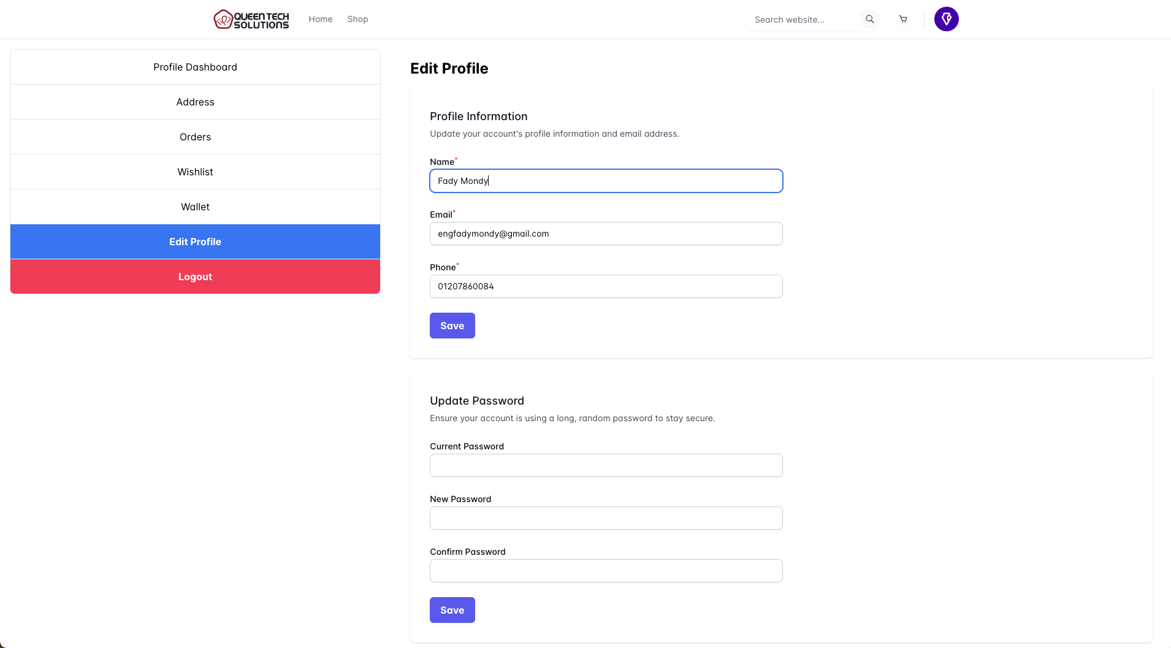Image resolution: width=1171 pixels, height=648 pixels.
Task: Select the Edit Profile sidebar item
Action: [195, 242]
